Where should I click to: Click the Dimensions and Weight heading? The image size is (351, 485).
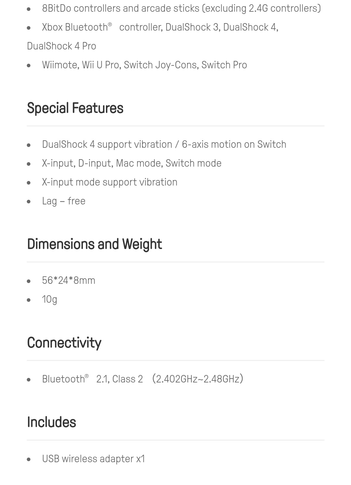[94, 244]
